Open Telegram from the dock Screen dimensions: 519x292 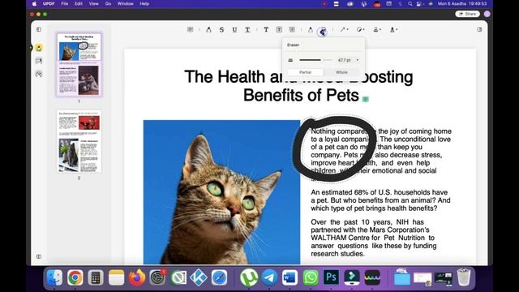coord(269,277)
